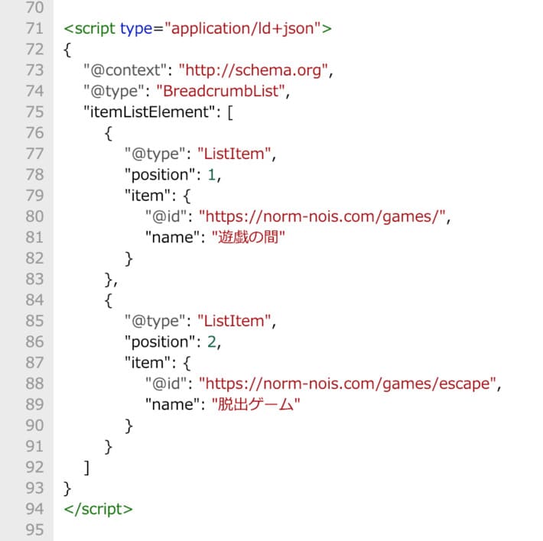Click the closing square bracket on line 92
This screenshot has width=543, height=541.
pos(88,466)
